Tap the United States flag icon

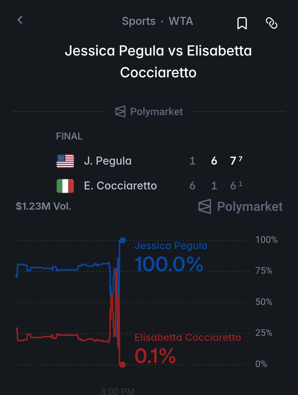65,161
